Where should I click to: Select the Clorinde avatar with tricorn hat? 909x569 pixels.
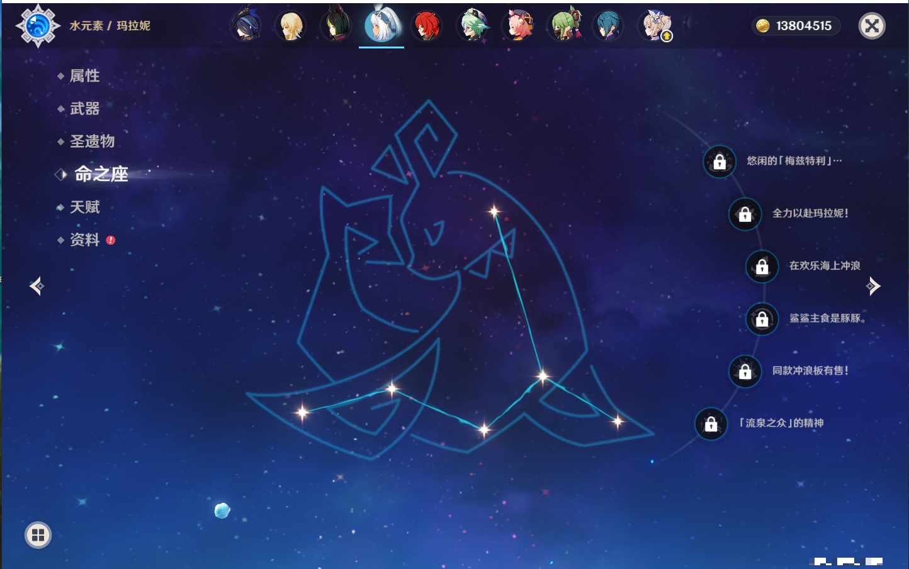pos(246,26)
